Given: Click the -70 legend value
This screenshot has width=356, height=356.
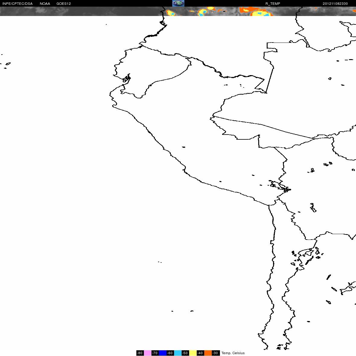Looking at the screenshot, I should [x=155, y=353].
